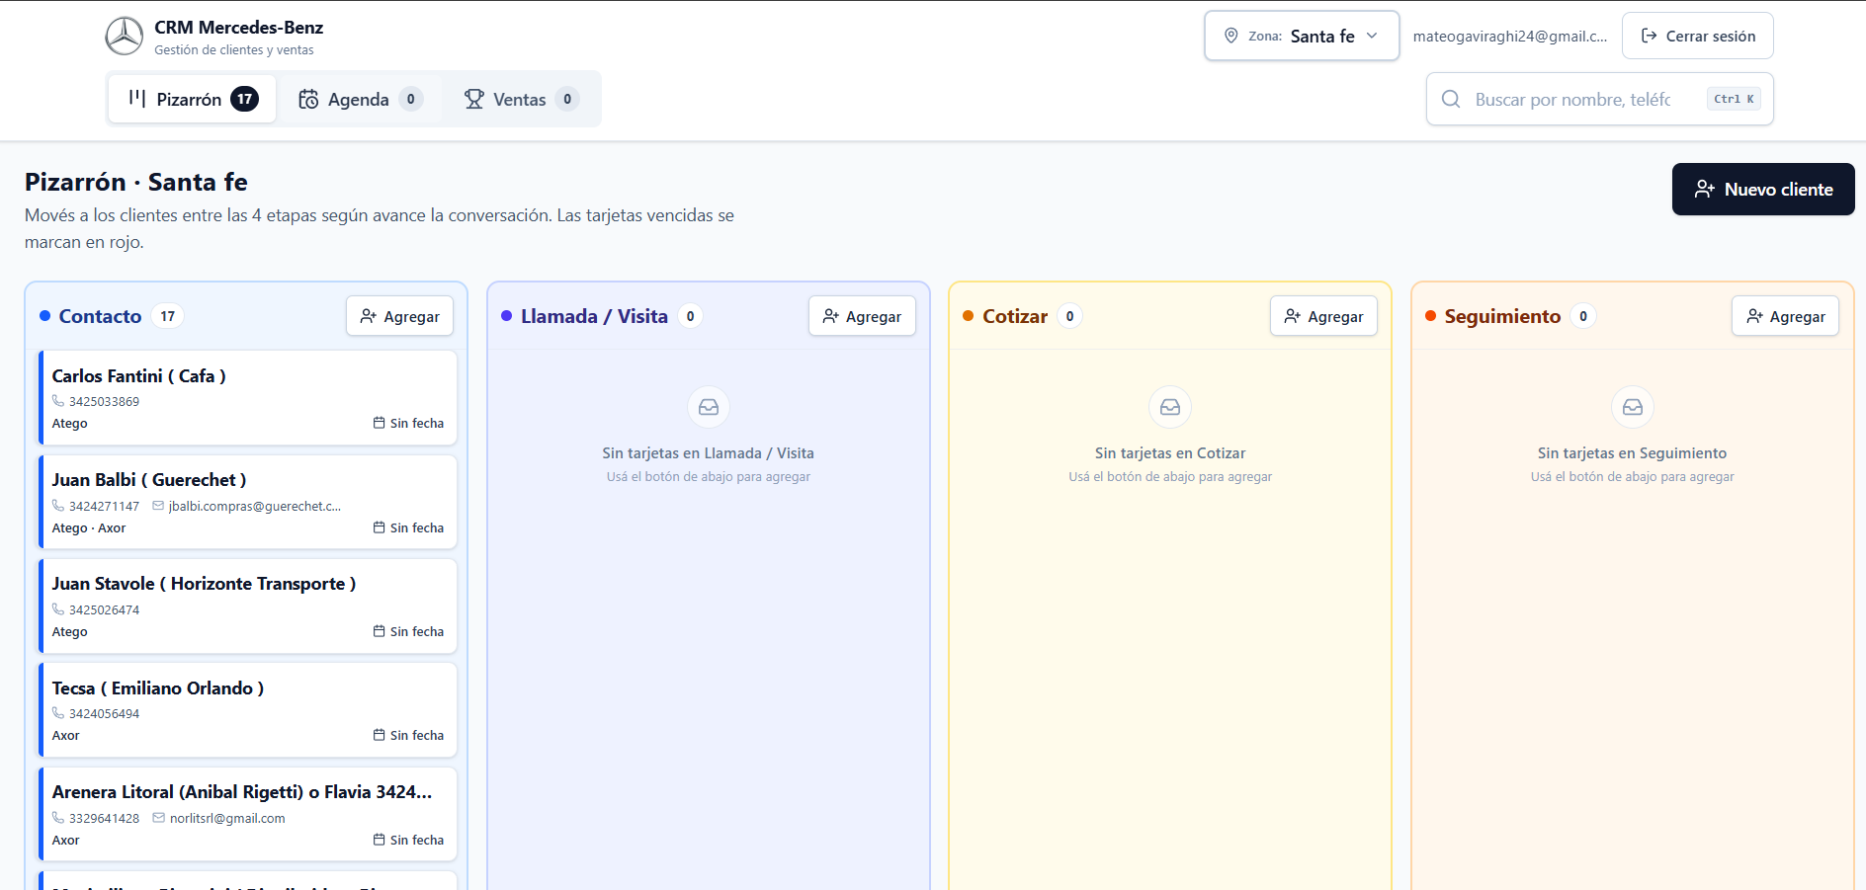Click Sin fecha calendar icon on Tecsa card
The image size is (1866, 890).
tap(380, 735)
